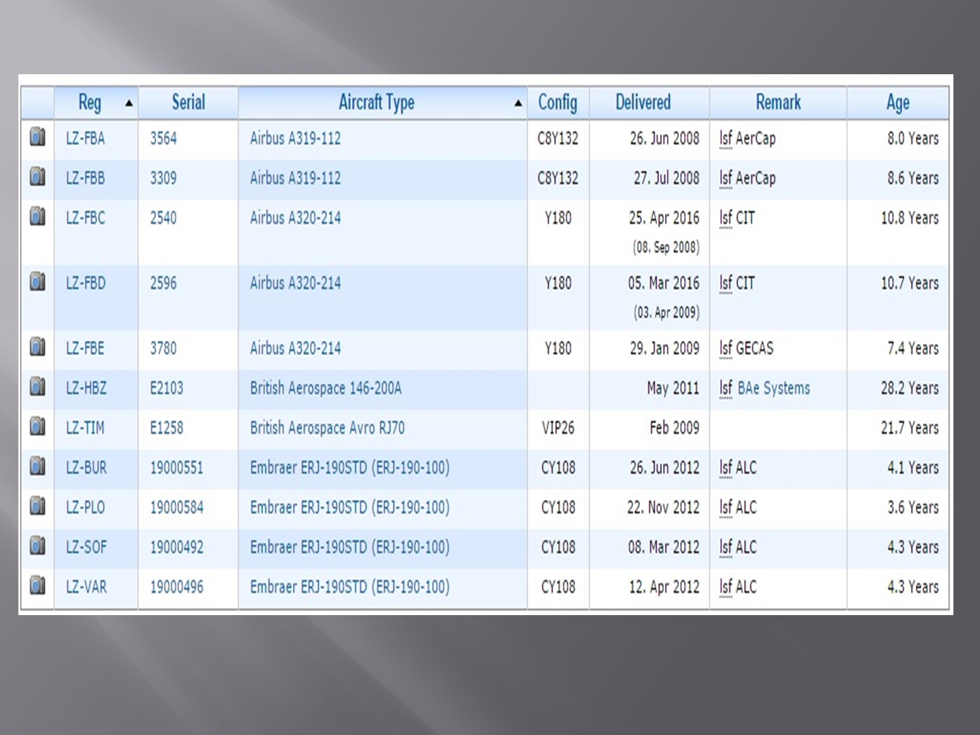
Task: Select config C8Y132 in LZ-FBA row
Action: (x=558, y=138)
